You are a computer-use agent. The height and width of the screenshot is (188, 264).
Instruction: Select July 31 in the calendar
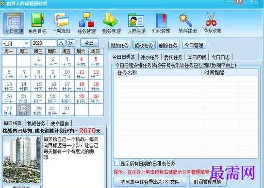point(67,110)
